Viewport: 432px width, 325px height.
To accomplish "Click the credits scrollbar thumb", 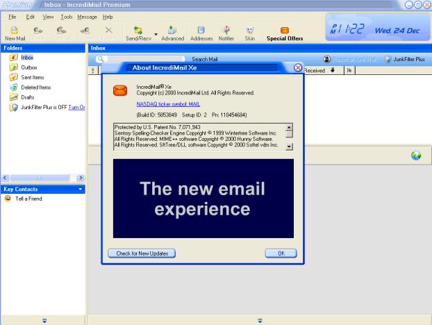I will click(289, 134).
